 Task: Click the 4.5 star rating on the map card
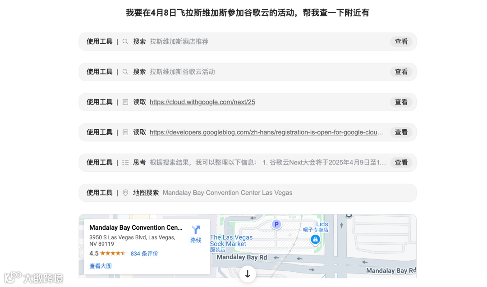(x=107, y=254)
